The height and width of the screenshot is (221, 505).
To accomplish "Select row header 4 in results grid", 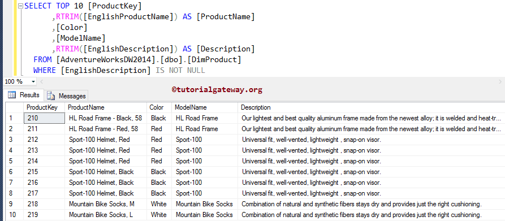I will pyautogui.click(x=15, y=150).
